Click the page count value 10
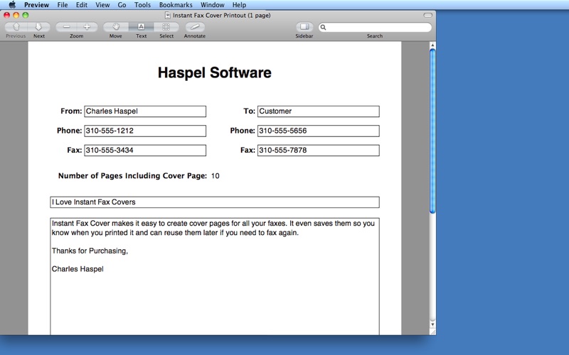The height and width of the screenshot is (355, 569). tap(216, 176)
